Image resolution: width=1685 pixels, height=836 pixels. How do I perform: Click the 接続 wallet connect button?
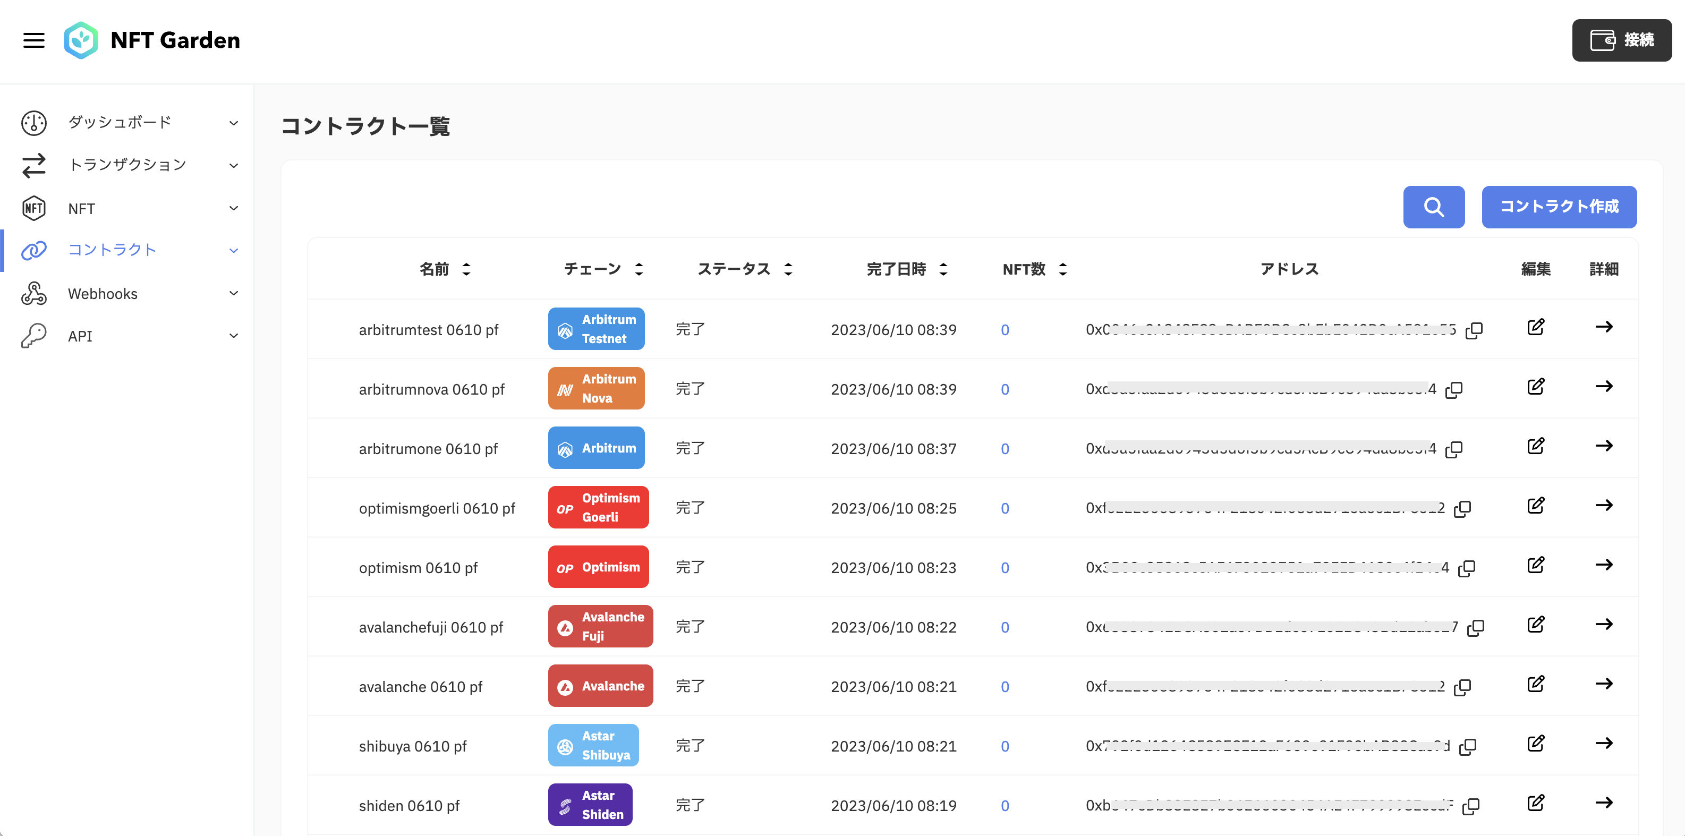click(x=1621, y=40)
